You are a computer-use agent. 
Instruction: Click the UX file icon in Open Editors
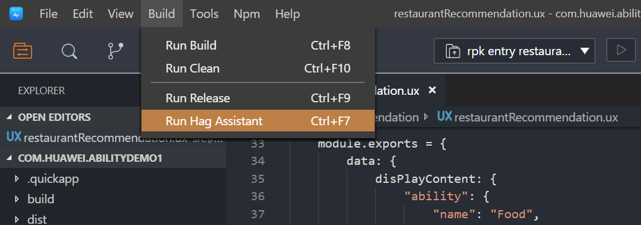pos(14,138)
